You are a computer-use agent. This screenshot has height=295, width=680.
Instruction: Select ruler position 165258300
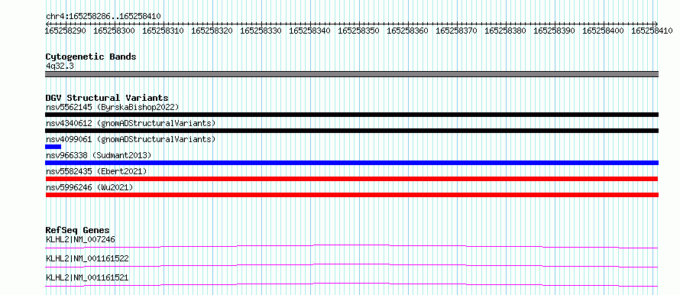[115, 31]
